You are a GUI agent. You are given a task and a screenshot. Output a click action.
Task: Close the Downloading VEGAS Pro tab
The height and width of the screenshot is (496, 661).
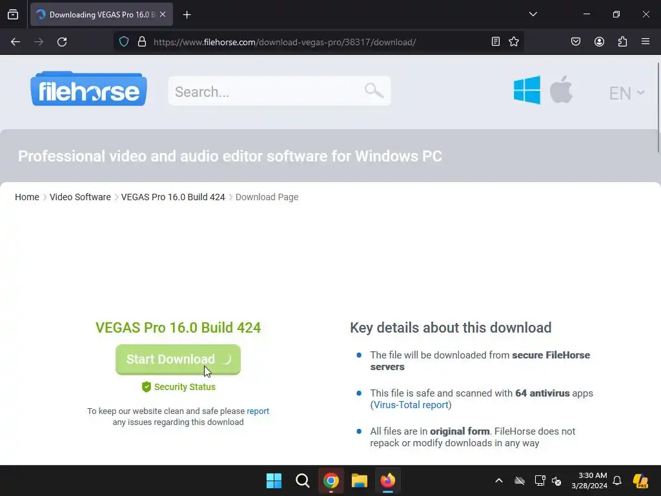[163, 14]
